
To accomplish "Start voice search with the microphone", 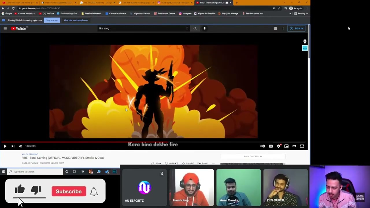I will pos(205,28).
